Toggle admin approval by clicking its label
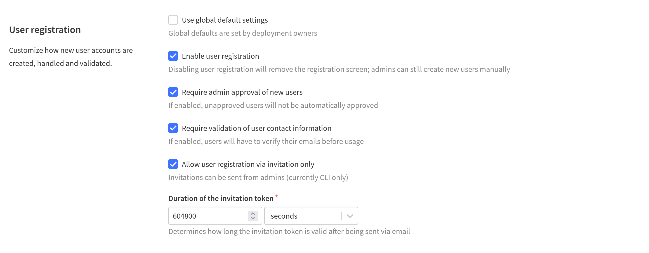Viewport: 649px width, 253px height. [x=242, y=92]
